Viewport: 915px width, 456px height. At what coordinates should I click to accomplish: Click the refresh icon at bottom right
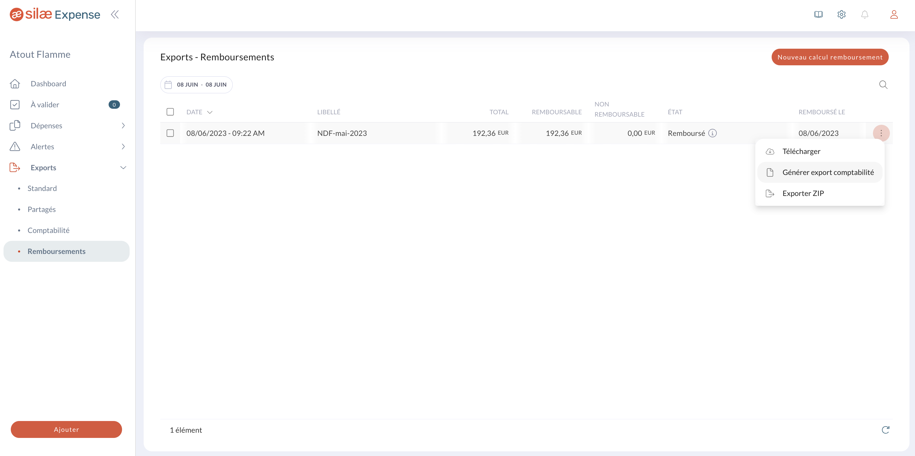(886, 430)
